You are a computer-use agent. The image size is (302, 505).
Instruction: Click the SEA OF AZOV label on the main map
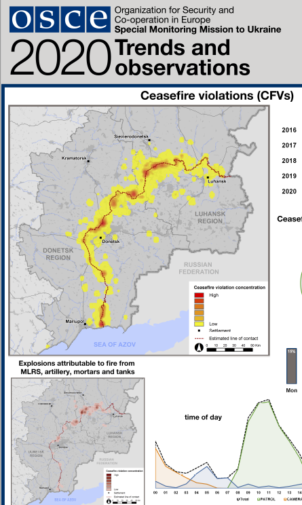tap(115, 345)
